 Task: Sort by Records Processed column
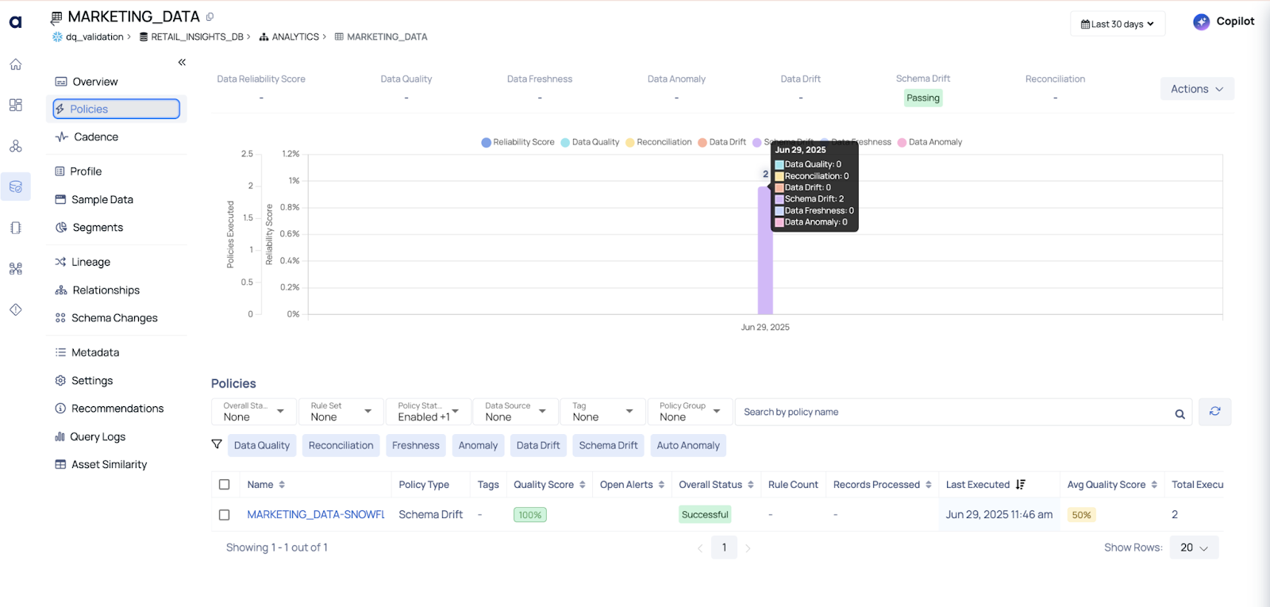(928, 485)
